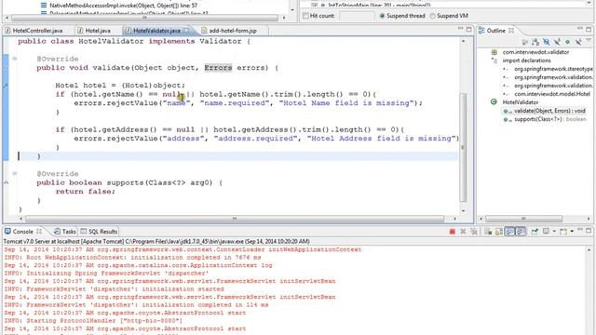Viewport: 596px width, 335px height.
Task: Click the console vertical scroll up arrow
Action: (589, 250)
